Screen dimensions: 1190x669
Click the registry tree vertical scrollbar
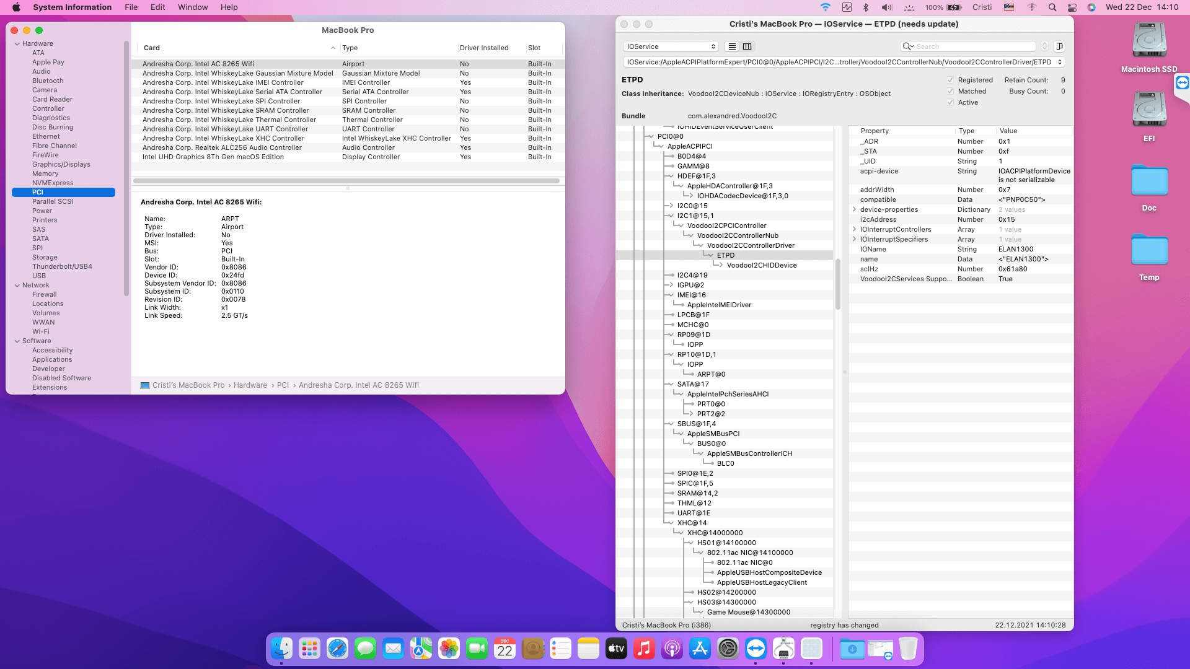pyautogui.click(x=838, y=284)
